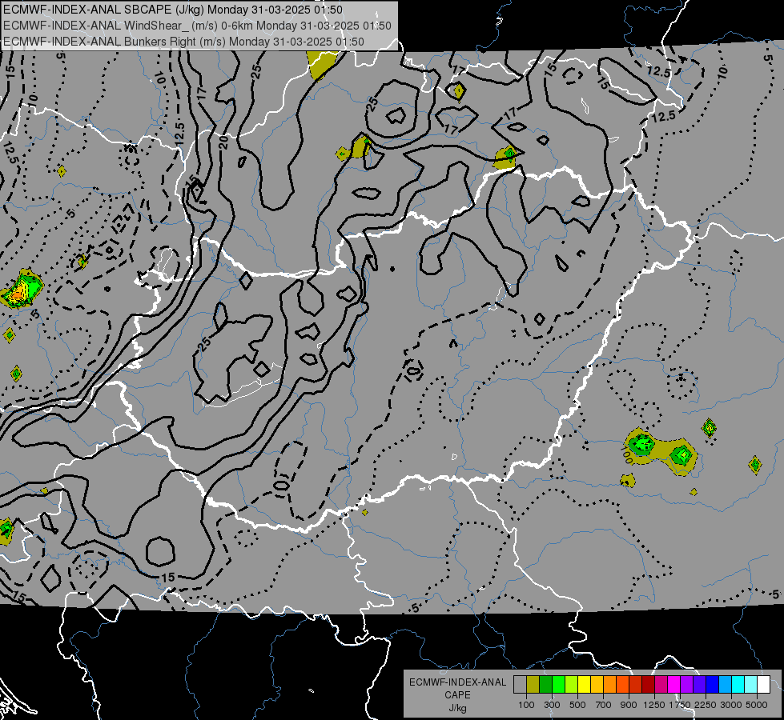This screenshot has height=720, width=784.
Task: Choose the dark green legend swatch
Action: [546, 684]
